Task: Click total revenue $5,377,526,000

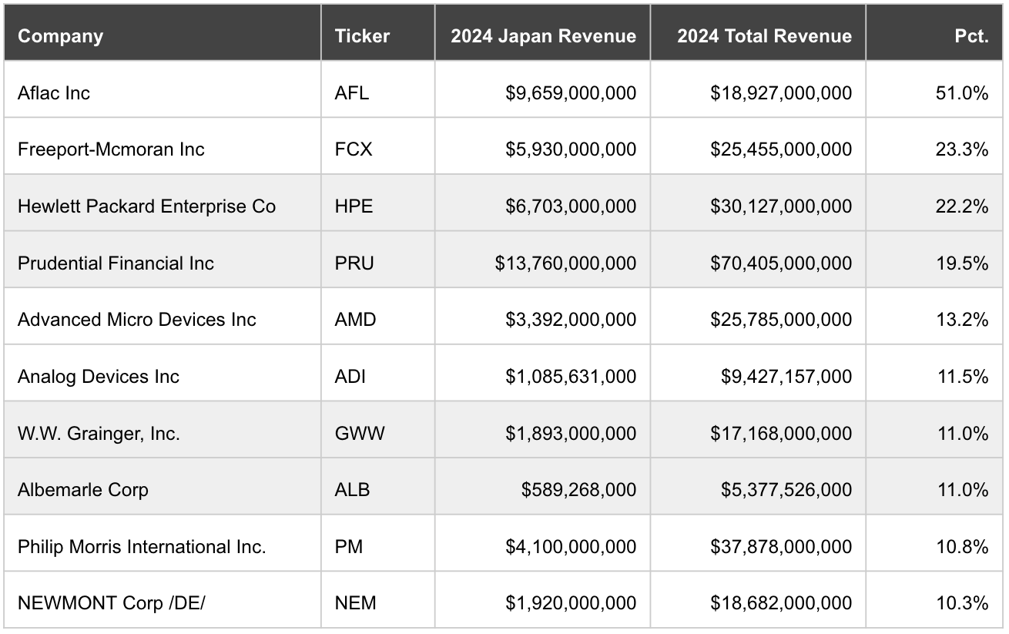Action: click(758, 486)
